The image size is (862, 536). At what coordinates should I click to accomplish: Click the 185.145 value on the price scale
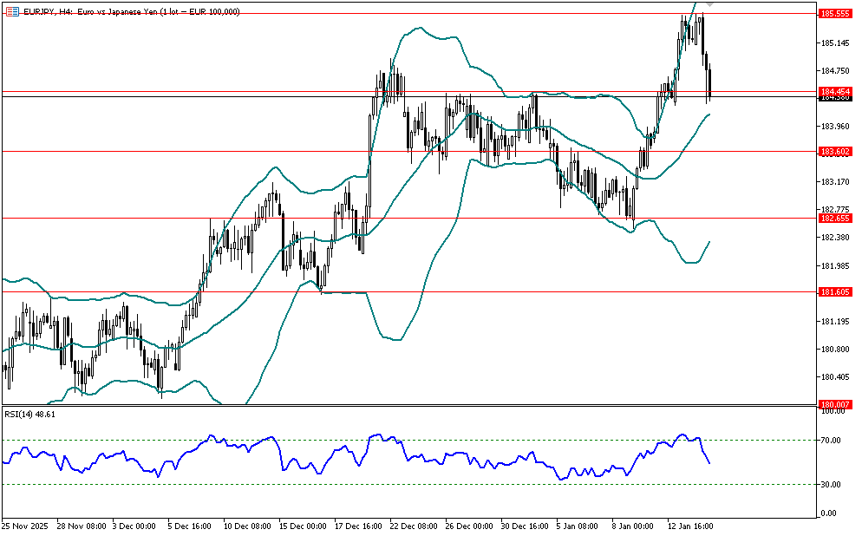[x=833, y=42]
